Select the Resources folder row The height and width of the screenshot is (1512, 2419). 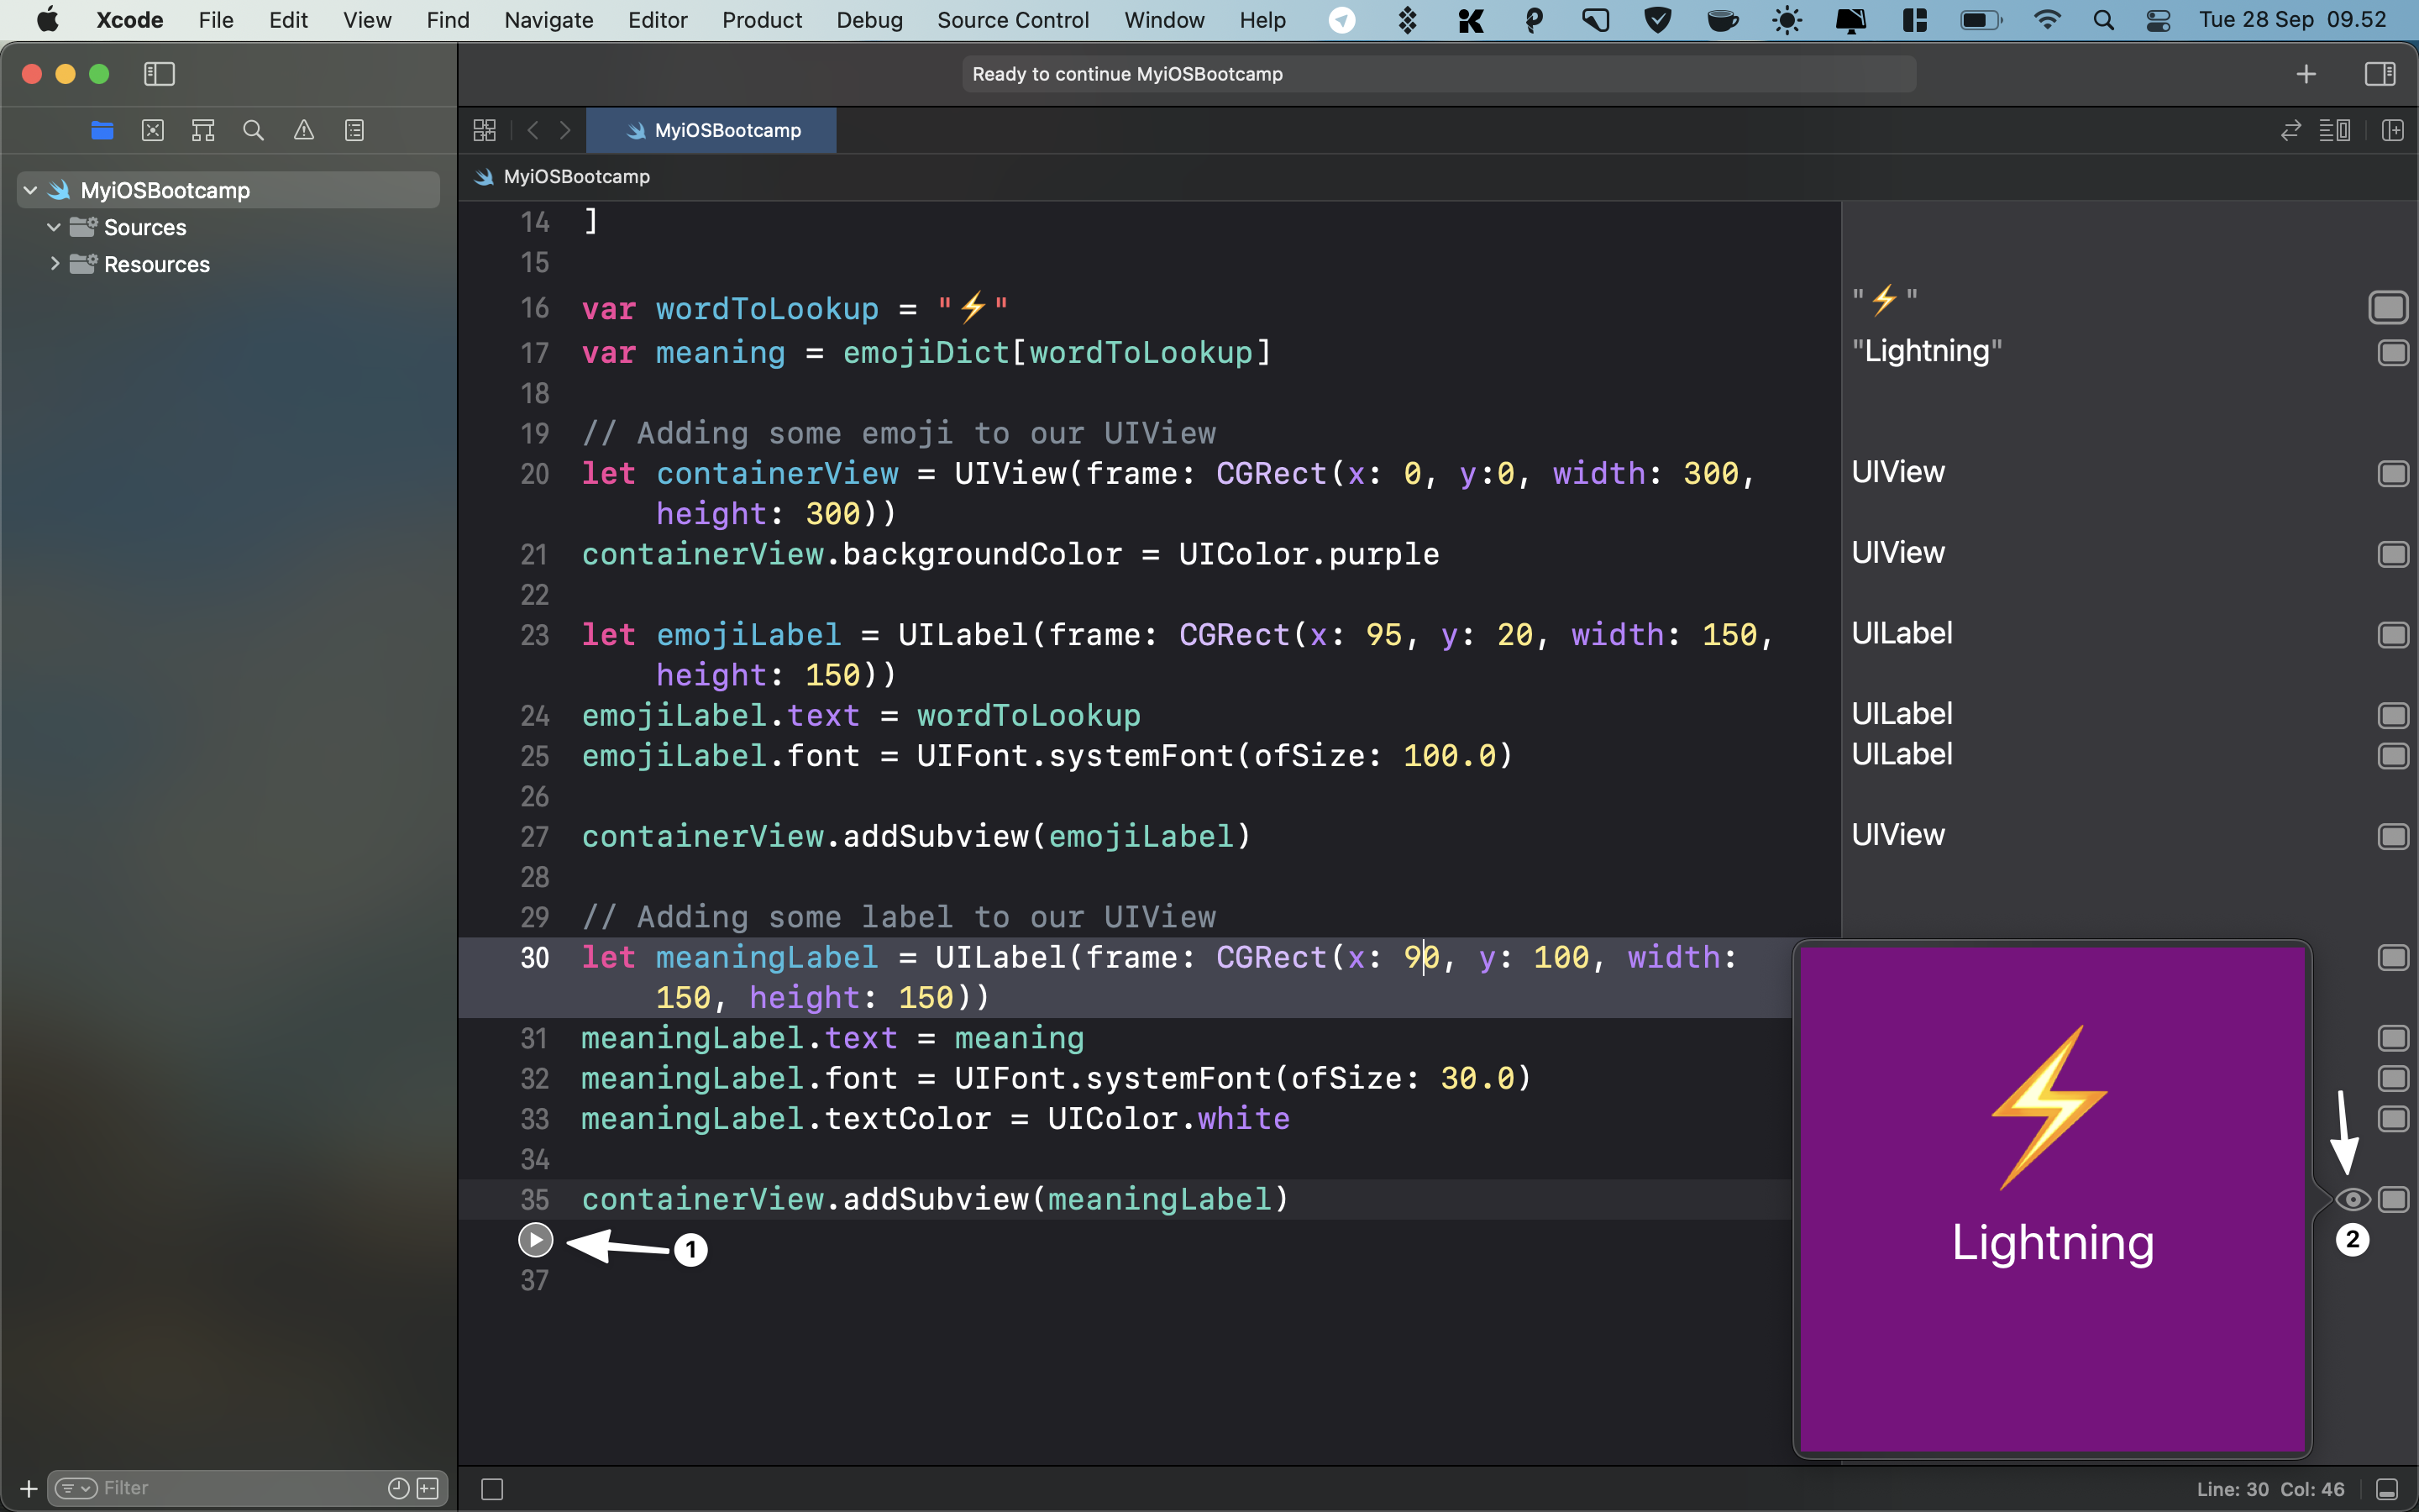pyautogui.click(x=228, y=264)
